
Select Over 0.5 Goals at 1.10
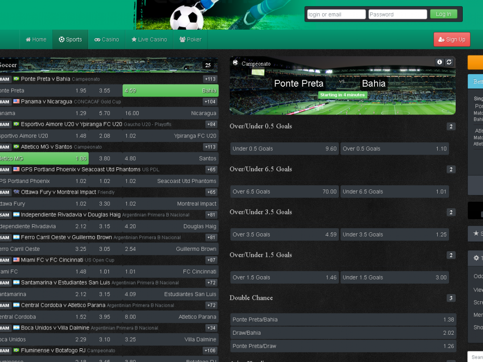point(395,148)
